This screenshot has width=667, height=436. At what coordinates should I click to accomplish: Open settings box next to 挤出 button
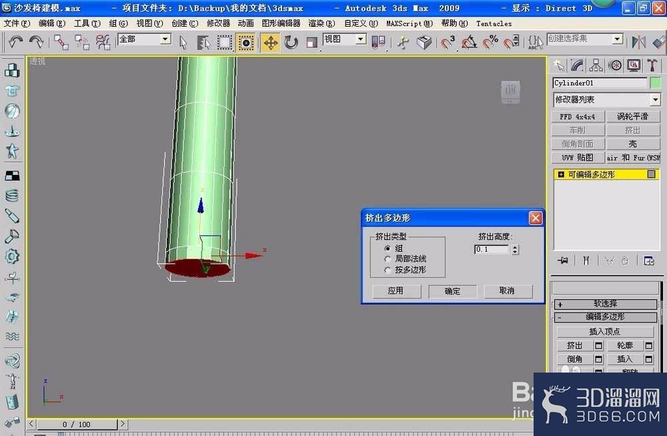[x=598, y=346]
